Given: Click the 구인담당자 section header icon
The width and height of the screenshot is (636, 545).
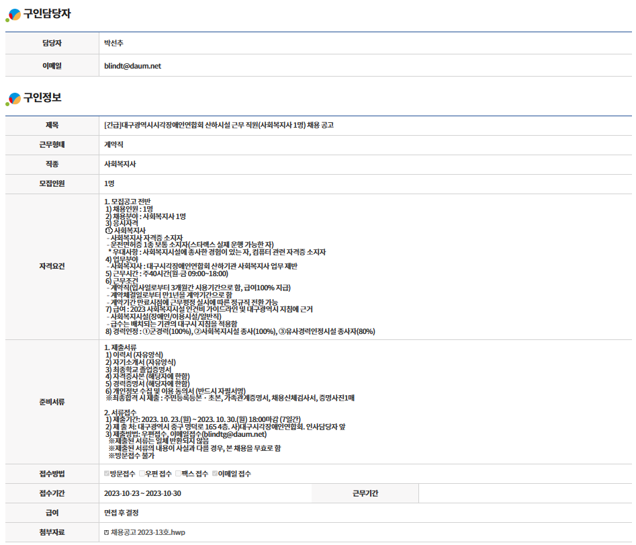Looking at the screenshot, I should (x=13, y=13).
